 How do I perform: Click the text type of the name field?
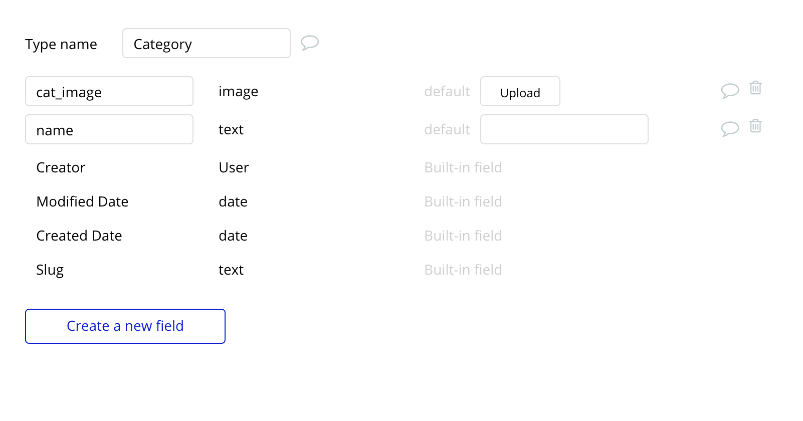click(x=231, y=130)
